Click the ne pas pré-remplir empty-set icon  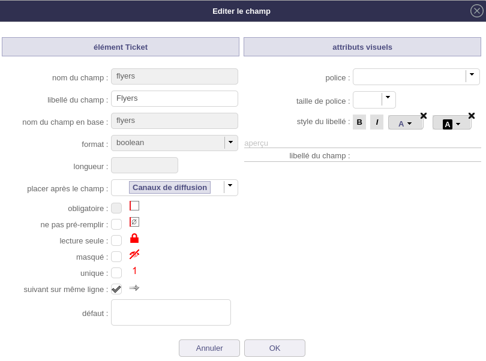[134, 222]
